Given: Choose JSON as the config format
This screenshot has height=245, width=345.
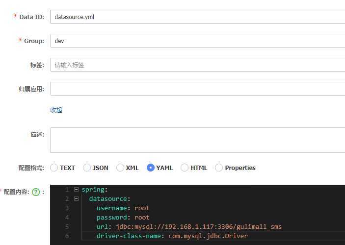Looking at the screenshot, I should (x=87, y=168).
